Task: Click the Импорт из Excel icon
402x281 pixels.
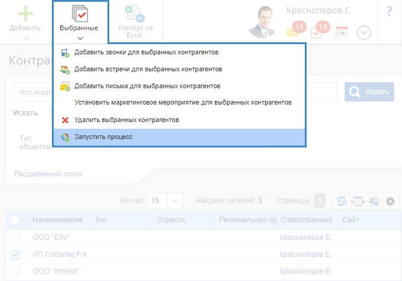Action: 135,13
